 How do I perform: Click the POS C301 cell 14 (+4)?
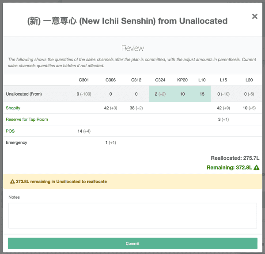[84, 131]
